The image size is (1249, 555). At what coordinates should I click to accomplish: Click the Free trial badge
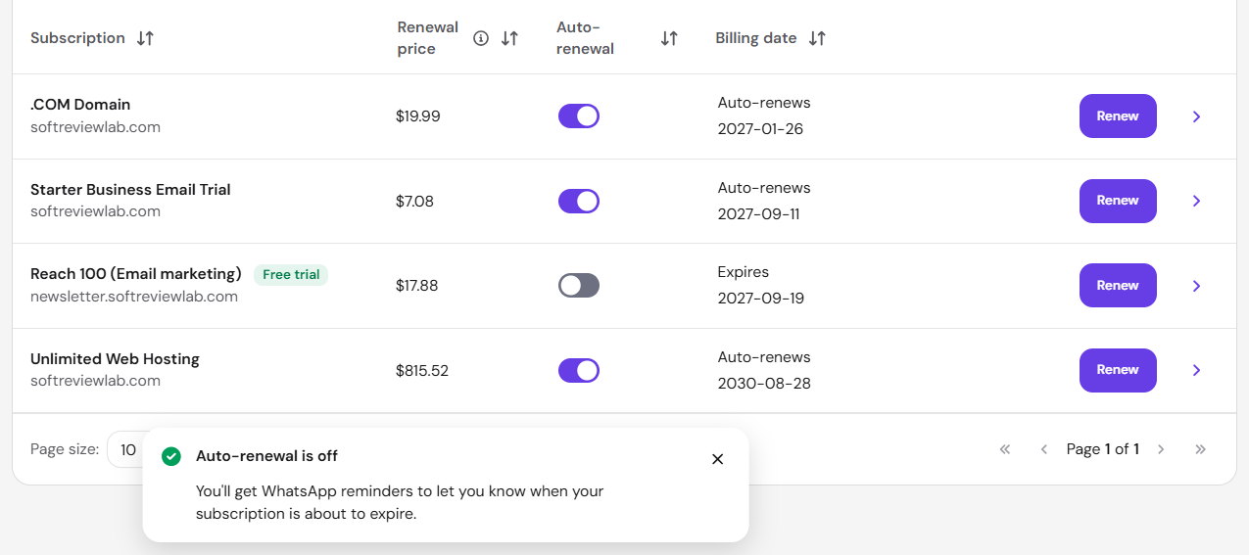(291, 275)
